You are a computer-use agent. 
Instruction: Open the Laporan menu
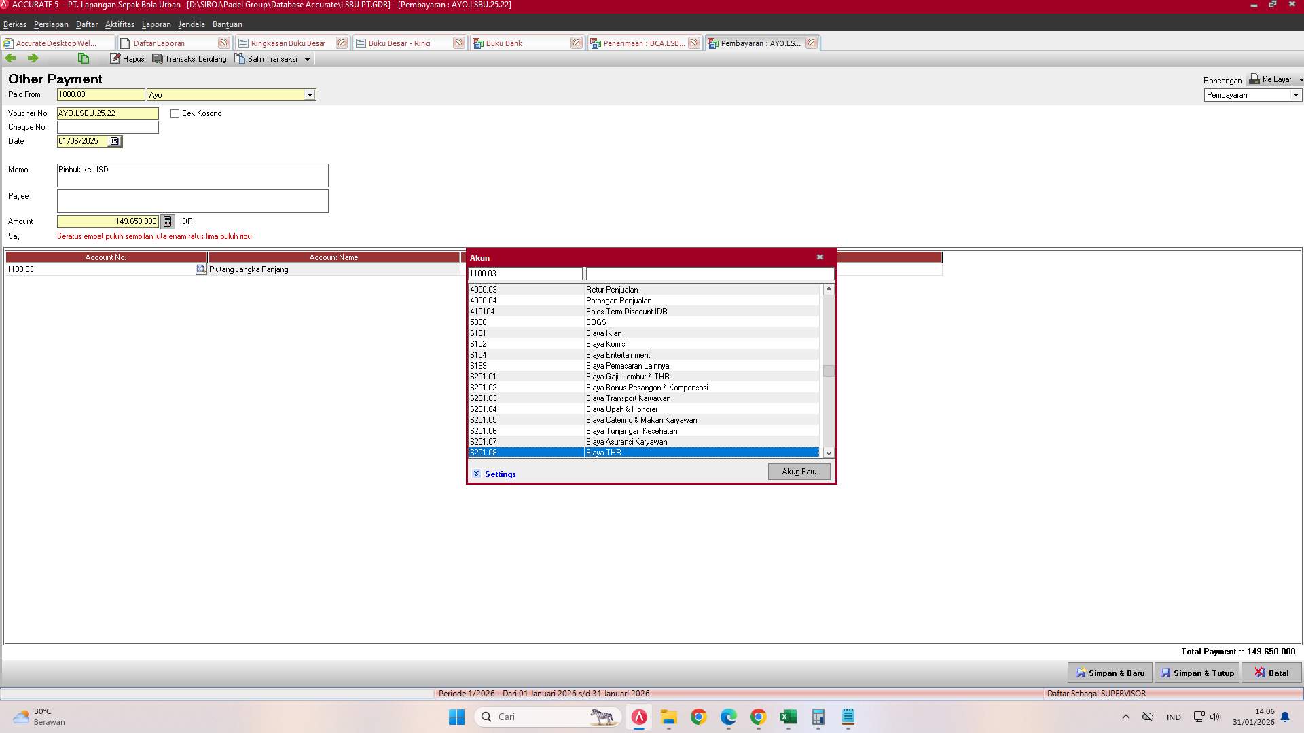click(156, 24)
